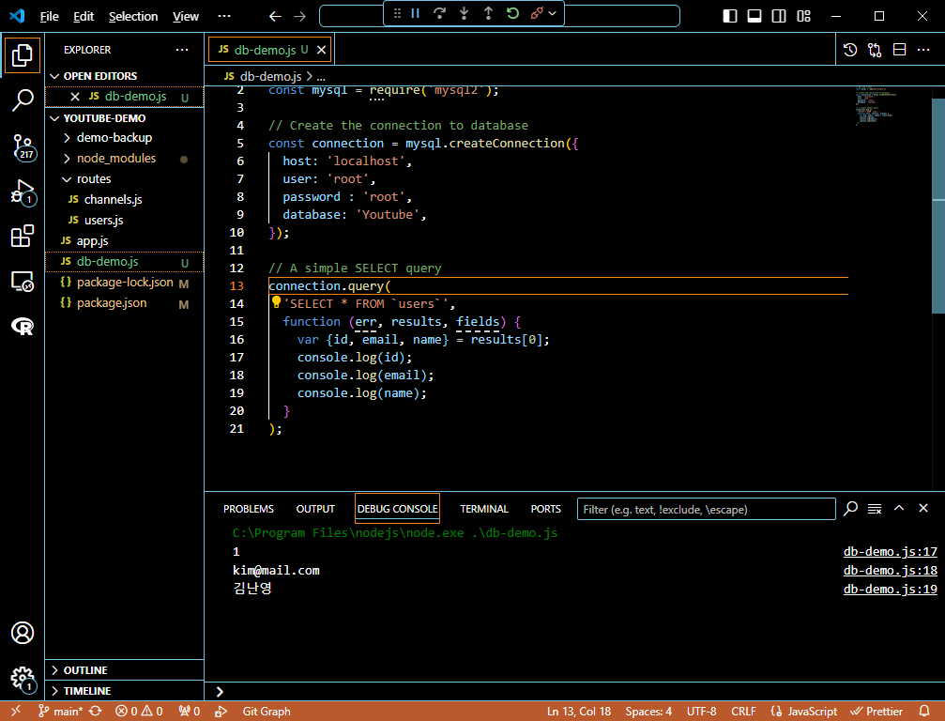Follow the db-demo.js:17 source link
Screen dimensions: 945x721
(891, 552)
